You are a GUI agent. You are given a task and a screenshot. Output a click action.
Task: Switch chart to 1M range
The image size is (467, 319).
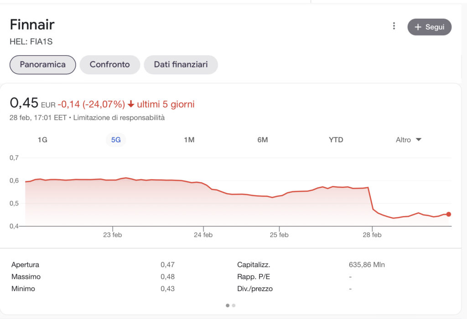[189, 140]
